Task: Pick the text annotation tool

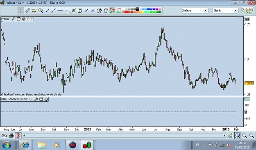Action: [80, 11]
